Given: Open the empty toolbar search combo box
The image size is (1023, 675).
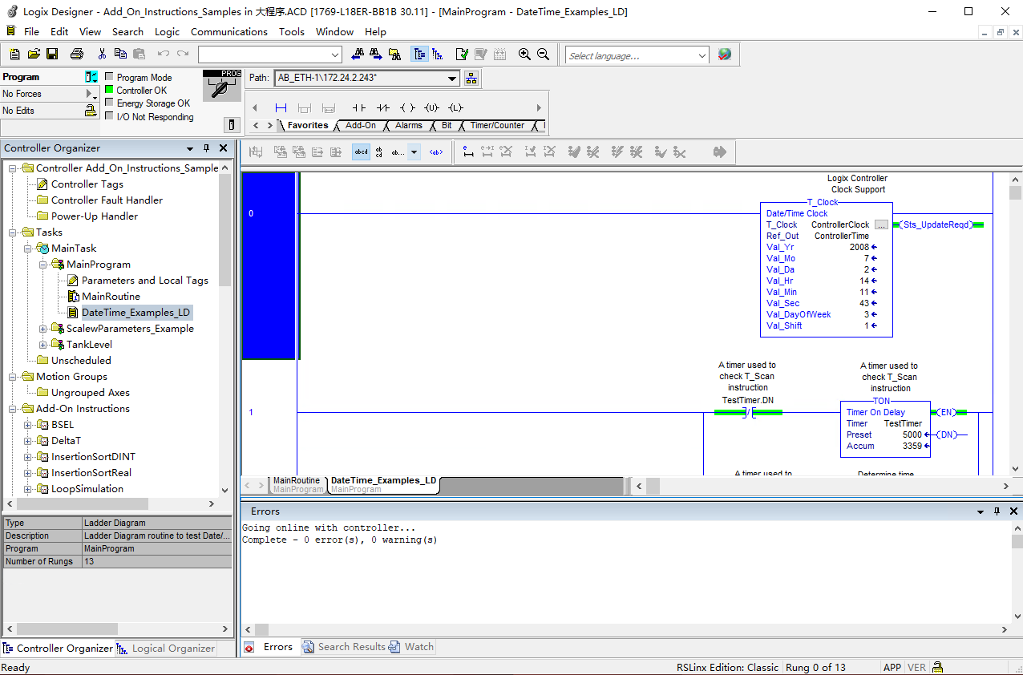Looking at the screenshot, I should click(271, 55).
